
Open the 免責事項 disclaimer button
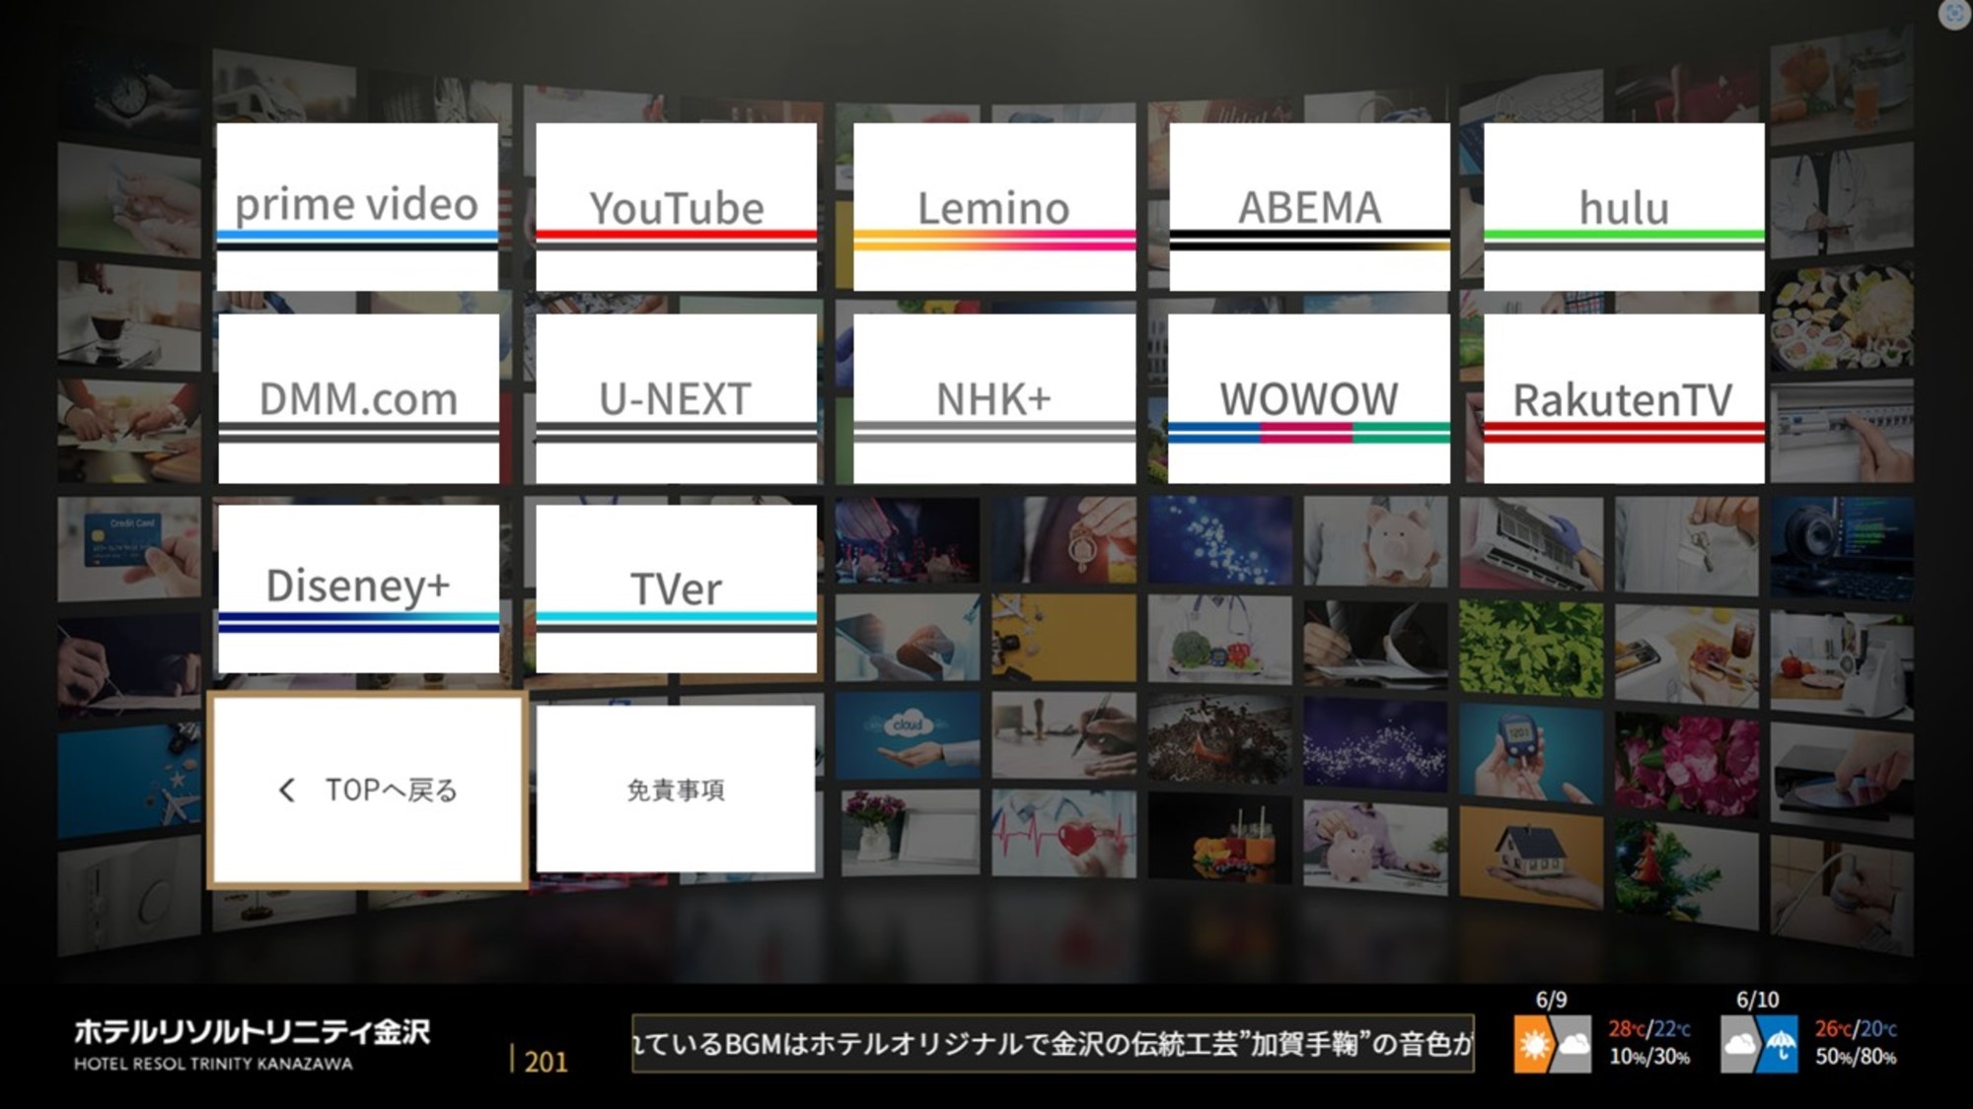pos(676,790)
